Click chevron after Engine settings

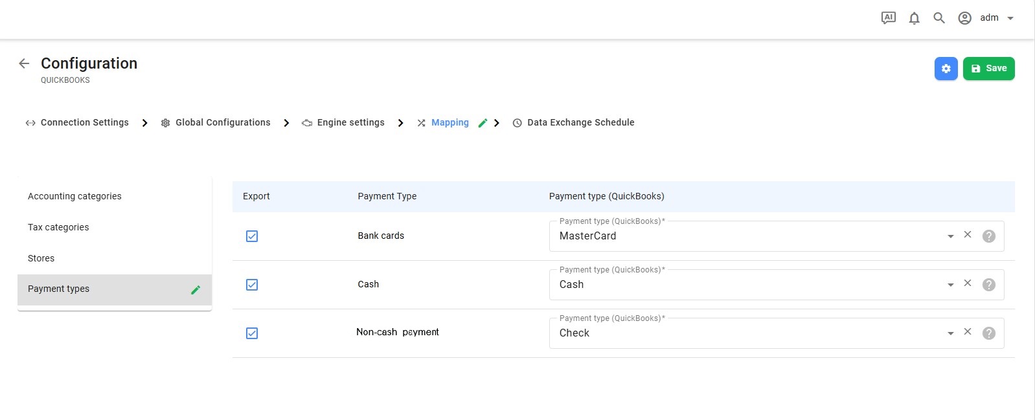click(400, 123)
